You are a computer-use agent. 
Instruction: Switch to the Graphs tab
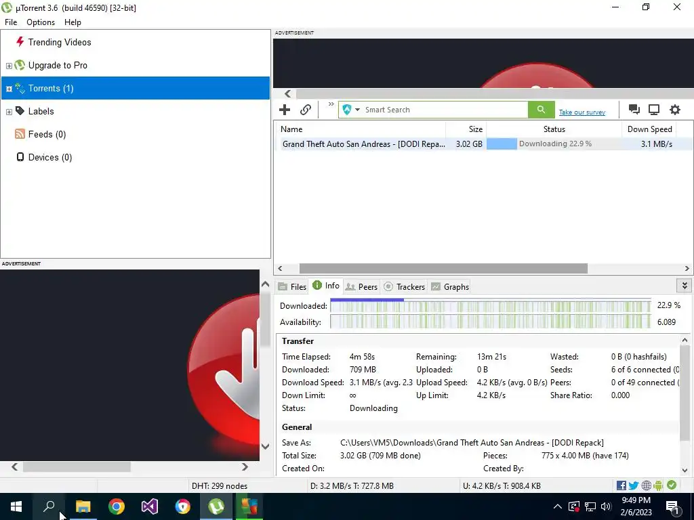(450, 286)
